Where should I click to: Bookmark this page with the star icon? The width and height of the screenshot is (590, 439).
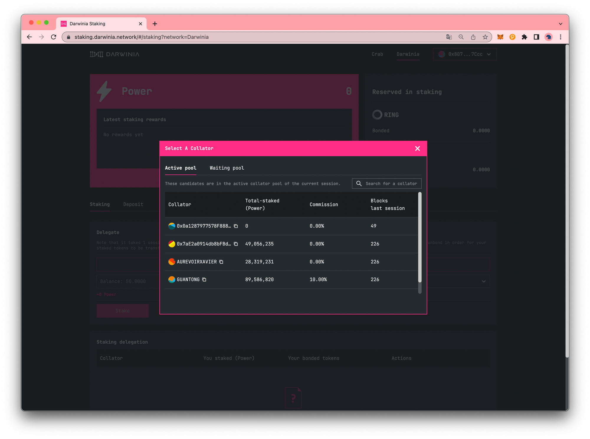(x=485, y=37)
